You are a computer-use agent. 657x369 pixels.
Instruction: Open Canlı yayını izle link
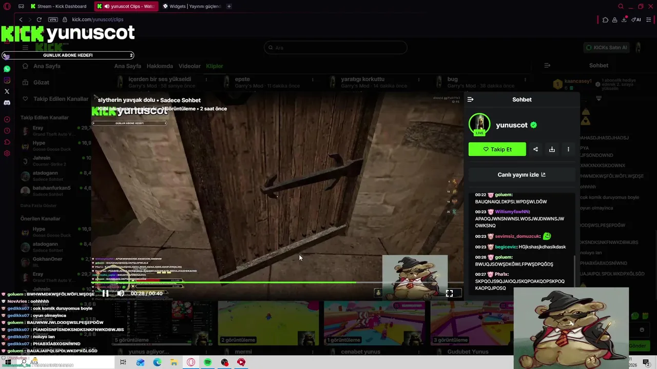(521, 175)
